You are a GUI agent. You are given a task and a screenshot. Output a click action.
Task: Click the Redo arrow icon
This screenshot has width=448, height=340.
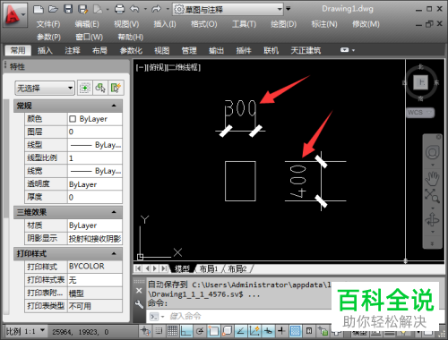tap(156, 9)
